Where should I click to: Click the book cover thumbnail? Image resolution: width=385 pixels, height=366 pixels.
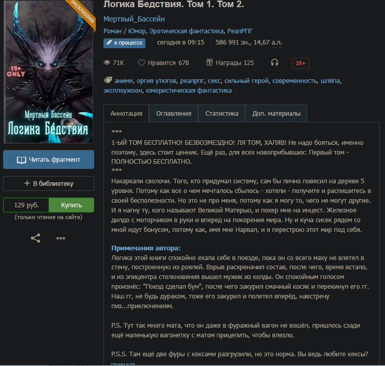[48, 72]
